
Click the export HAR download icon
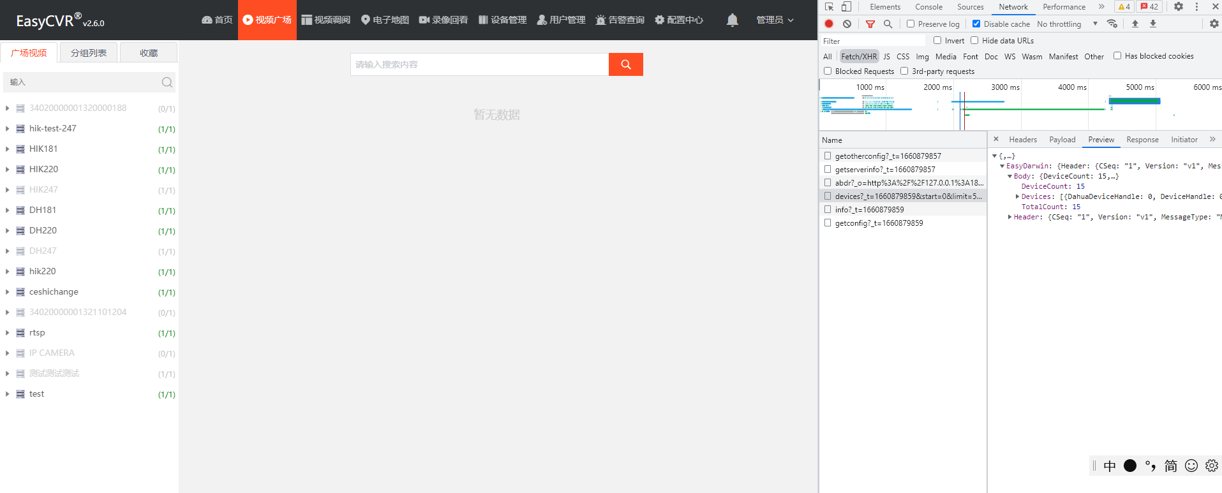(x=1153, y=24)
